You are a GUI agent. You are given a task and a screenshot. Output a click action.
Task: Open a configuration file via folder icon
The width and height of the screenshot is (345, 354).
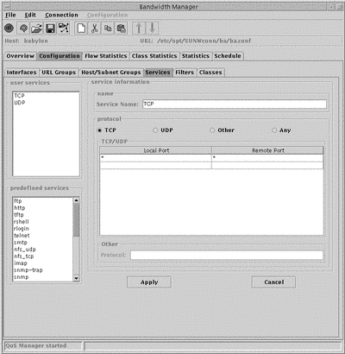[37, 28]
